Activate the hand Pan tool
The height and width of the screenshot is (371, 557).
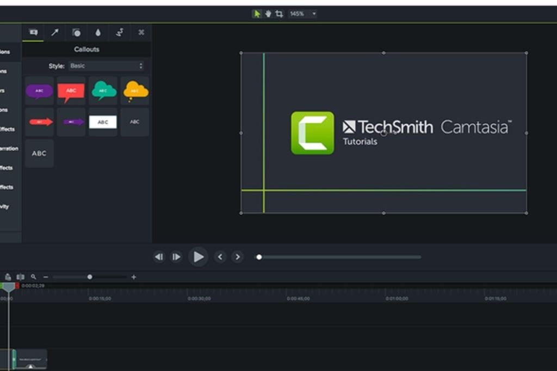click(x=268, y=14)
